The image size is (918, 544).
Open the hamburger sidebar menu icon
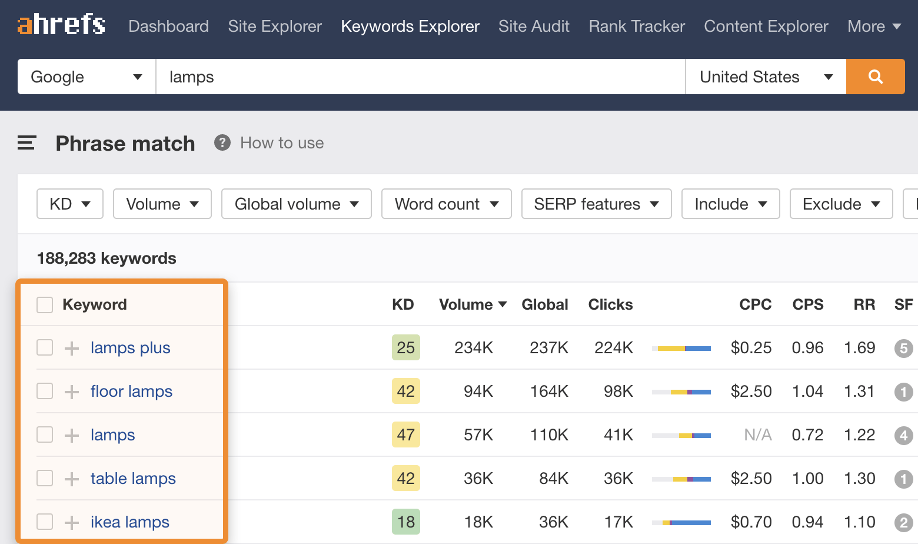(x=26, y=143)
